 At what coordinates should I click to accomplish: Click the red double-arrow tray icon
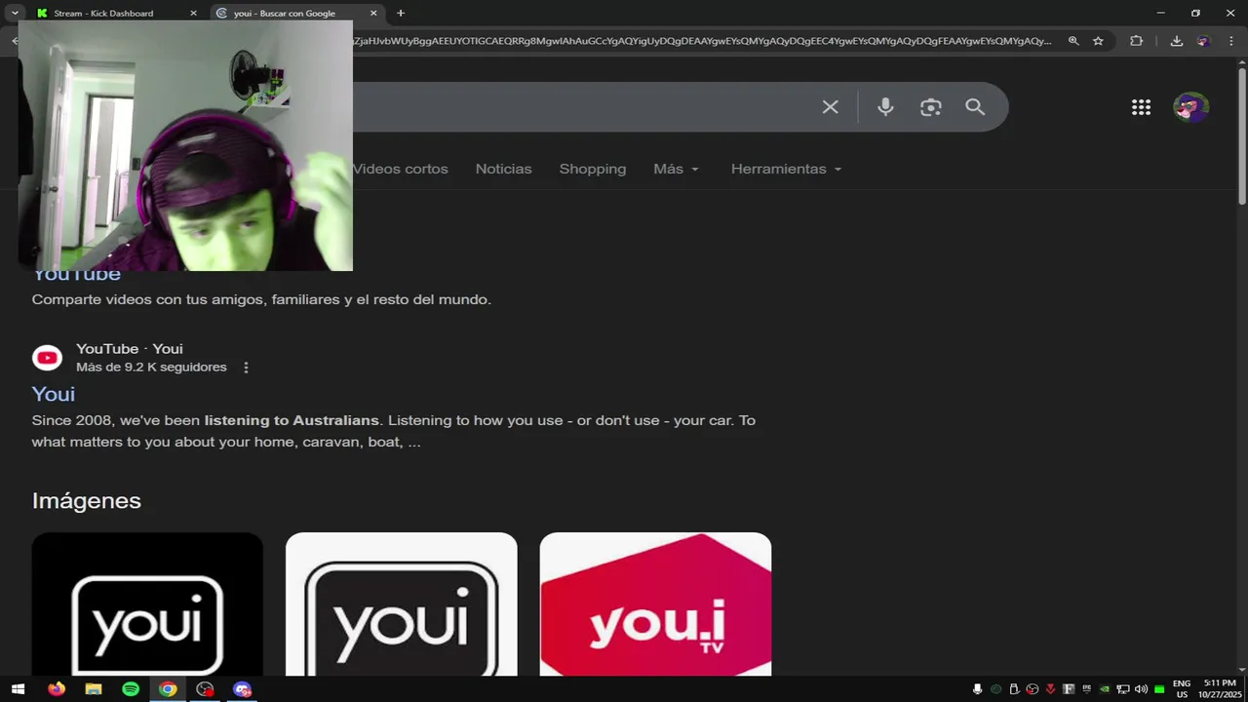click(1050, 689)
